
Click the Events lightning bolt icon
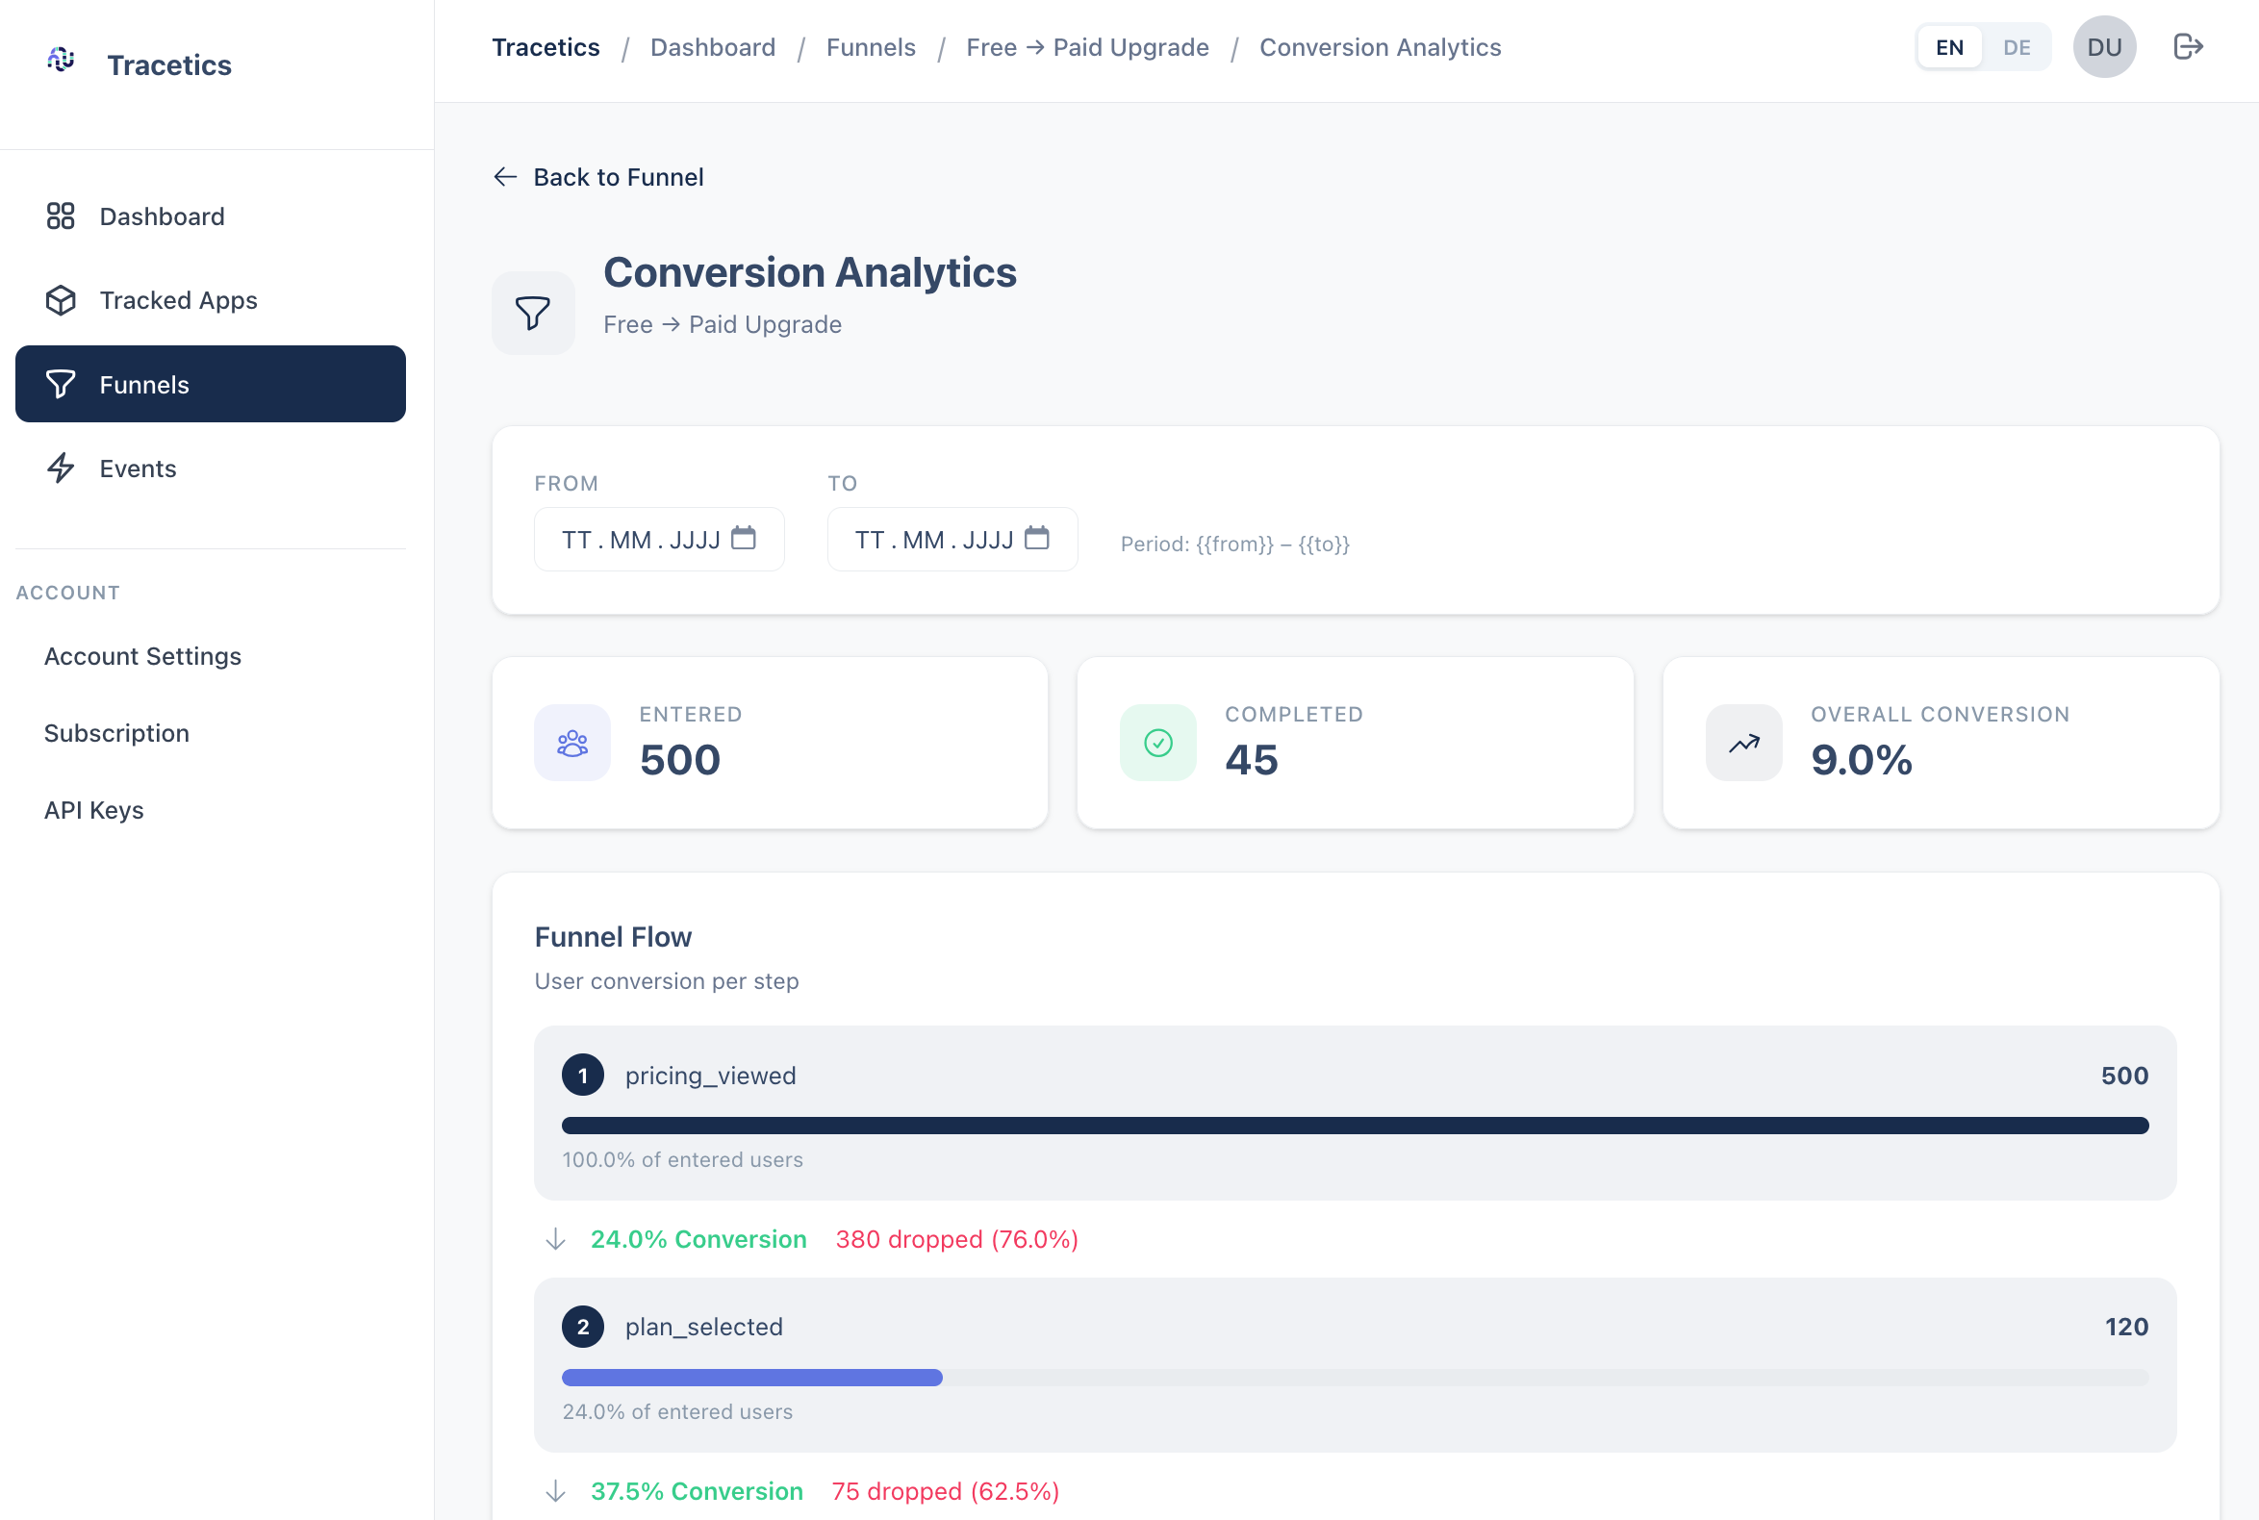point(60,469)
